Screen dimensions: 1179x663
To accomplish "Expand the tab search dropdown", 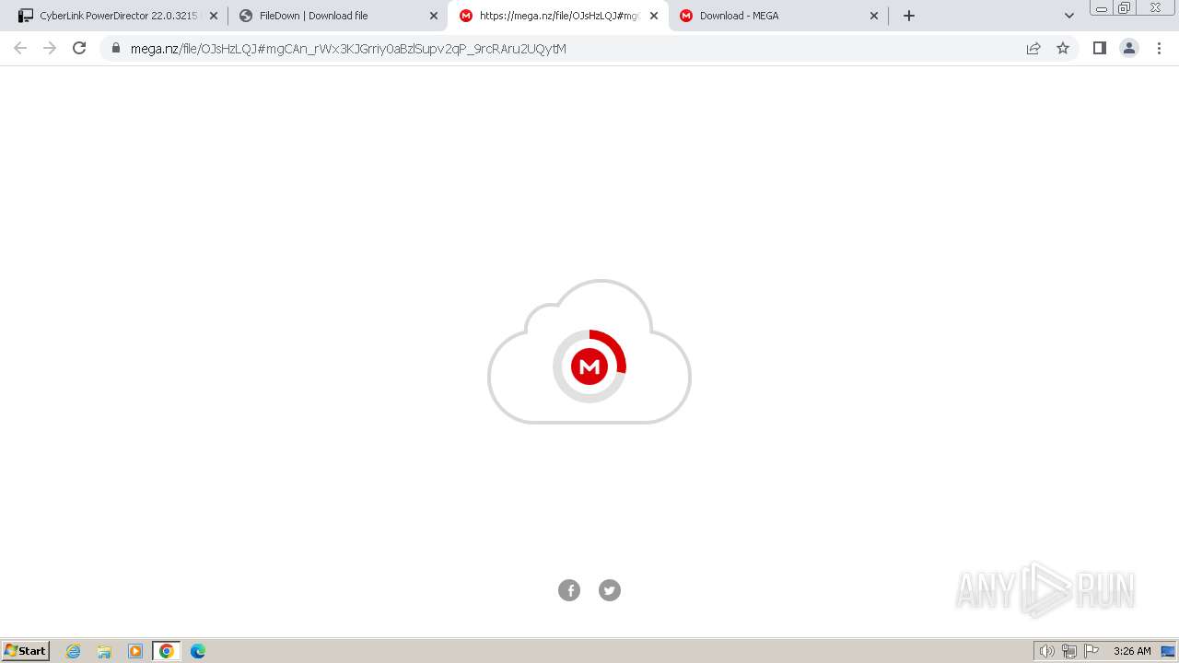I will pos(1069,16).
